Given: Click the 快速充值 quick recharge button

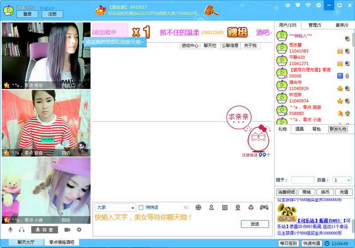Looking at the screenshot, I should coord(312,243).
